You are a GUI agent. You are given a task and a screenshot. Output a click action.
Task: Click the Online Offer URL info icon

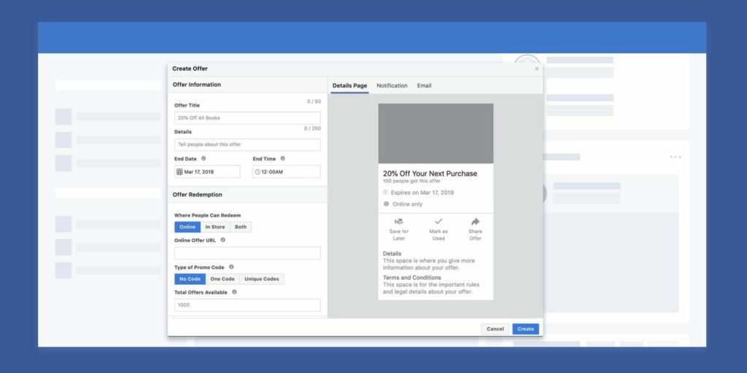[x=222, y=240]
